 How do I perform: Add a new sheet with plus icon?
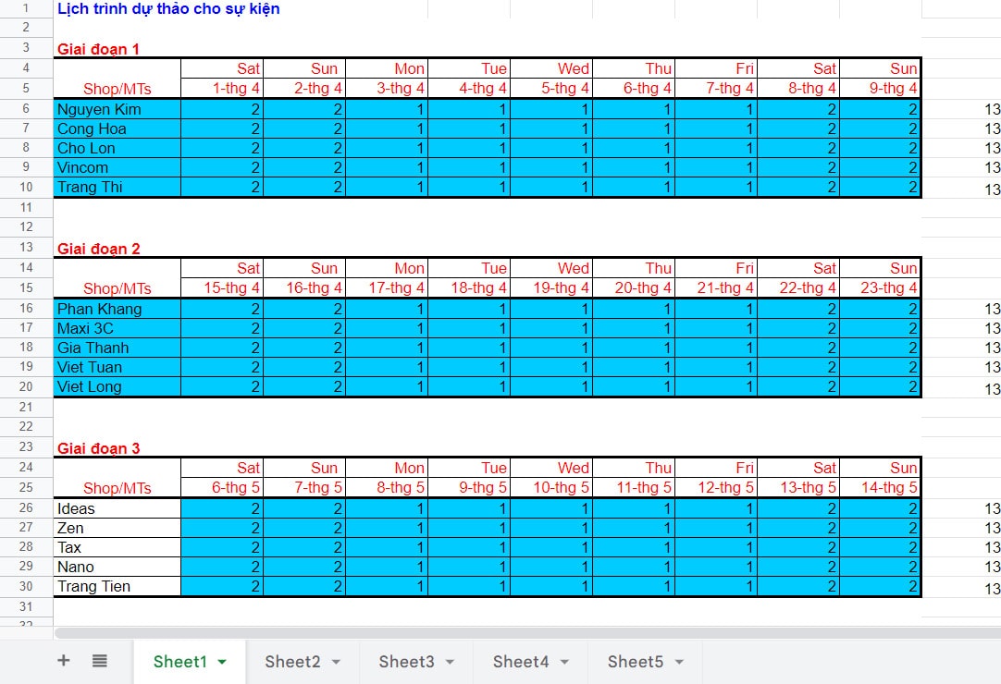(x=64, y=660)
